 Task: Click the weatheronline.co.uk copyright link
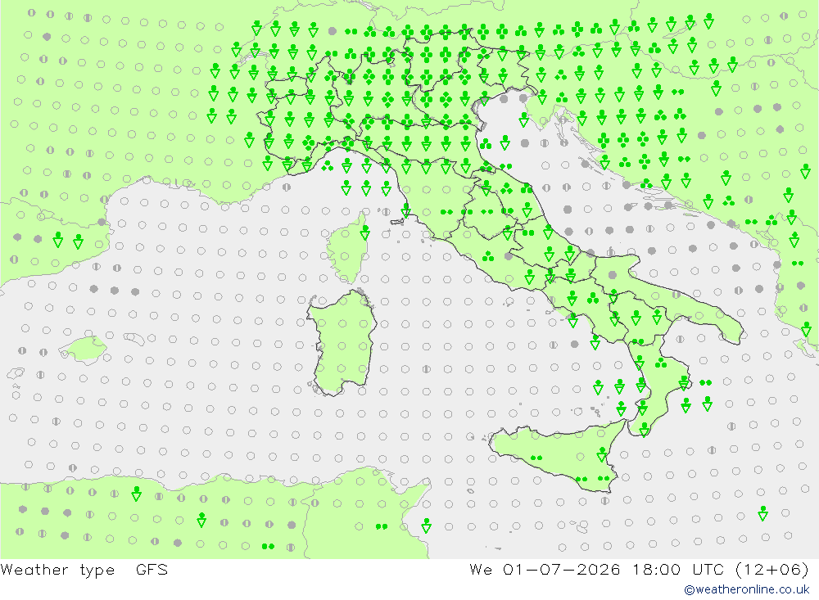747,589
